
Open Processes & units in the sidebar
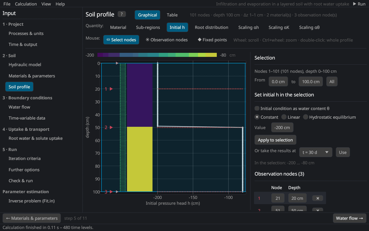(x=26, y=33)
